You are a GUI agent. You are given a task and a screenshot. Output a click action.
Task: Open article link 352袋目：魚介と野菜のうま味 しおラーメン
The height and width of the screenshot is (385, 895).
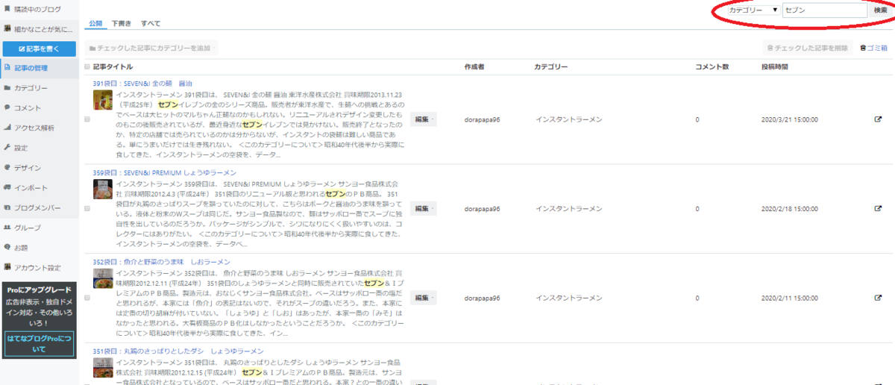[x=161, y=262]
